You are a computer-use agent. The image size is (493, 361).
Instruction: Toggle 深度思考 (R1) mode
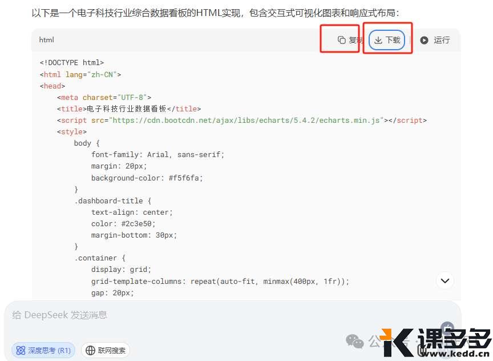click(43, 350)
